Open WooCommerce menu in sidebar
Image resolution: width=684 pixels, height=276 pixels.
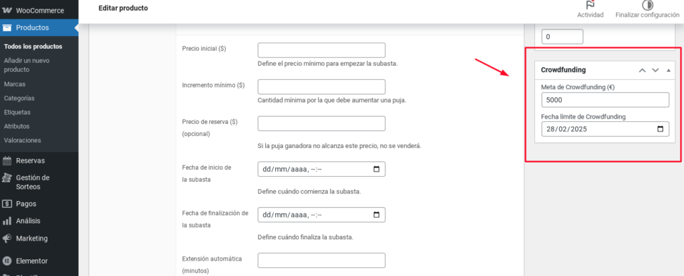(x=39, y=11)
